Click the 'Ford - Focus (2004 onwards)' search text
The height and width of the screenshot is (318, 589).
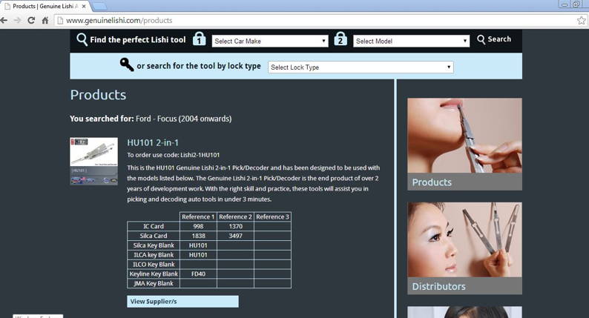pos(184,119)
